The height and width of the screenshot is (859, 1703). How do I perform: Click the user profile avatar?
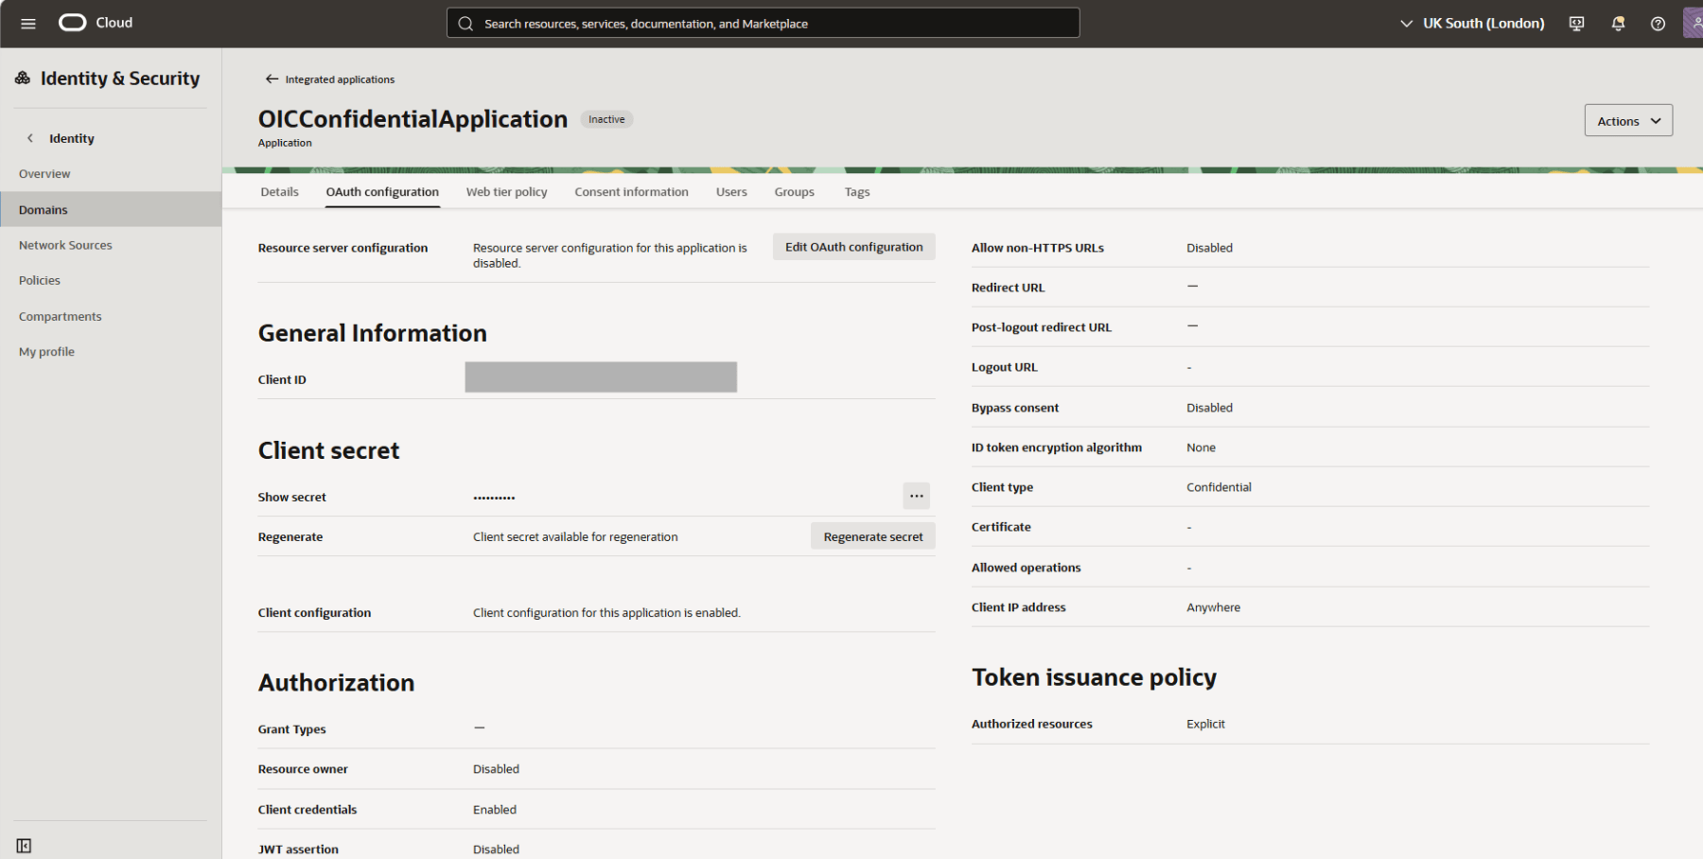tap(1694, 23)
